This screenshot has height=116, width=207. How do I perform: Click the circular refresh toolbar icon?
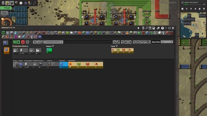pyautogui.click(x=149, y=42)
